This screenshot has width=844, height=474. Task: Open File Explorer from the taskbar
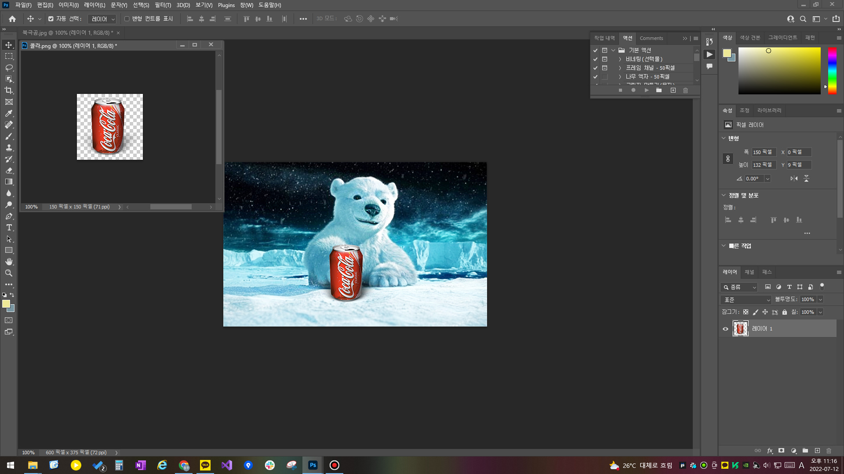click(33, 465)
